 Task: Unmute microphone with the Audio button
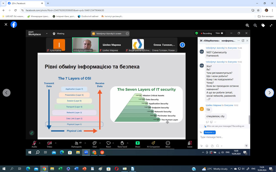34,144
